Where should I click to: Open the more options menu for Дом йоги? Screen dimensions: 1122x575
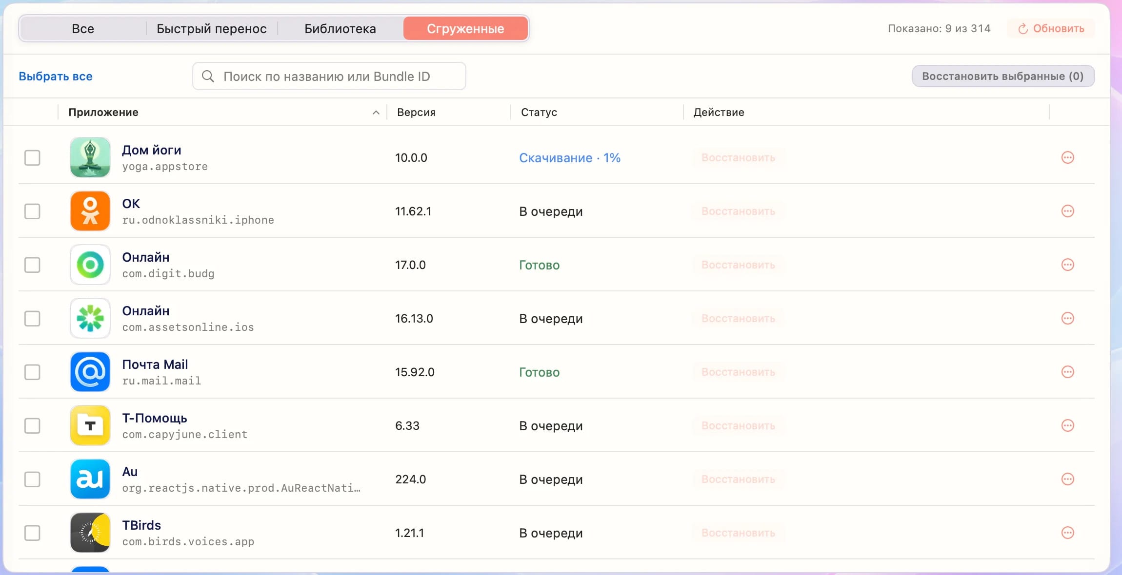(x=1067, y=157)
